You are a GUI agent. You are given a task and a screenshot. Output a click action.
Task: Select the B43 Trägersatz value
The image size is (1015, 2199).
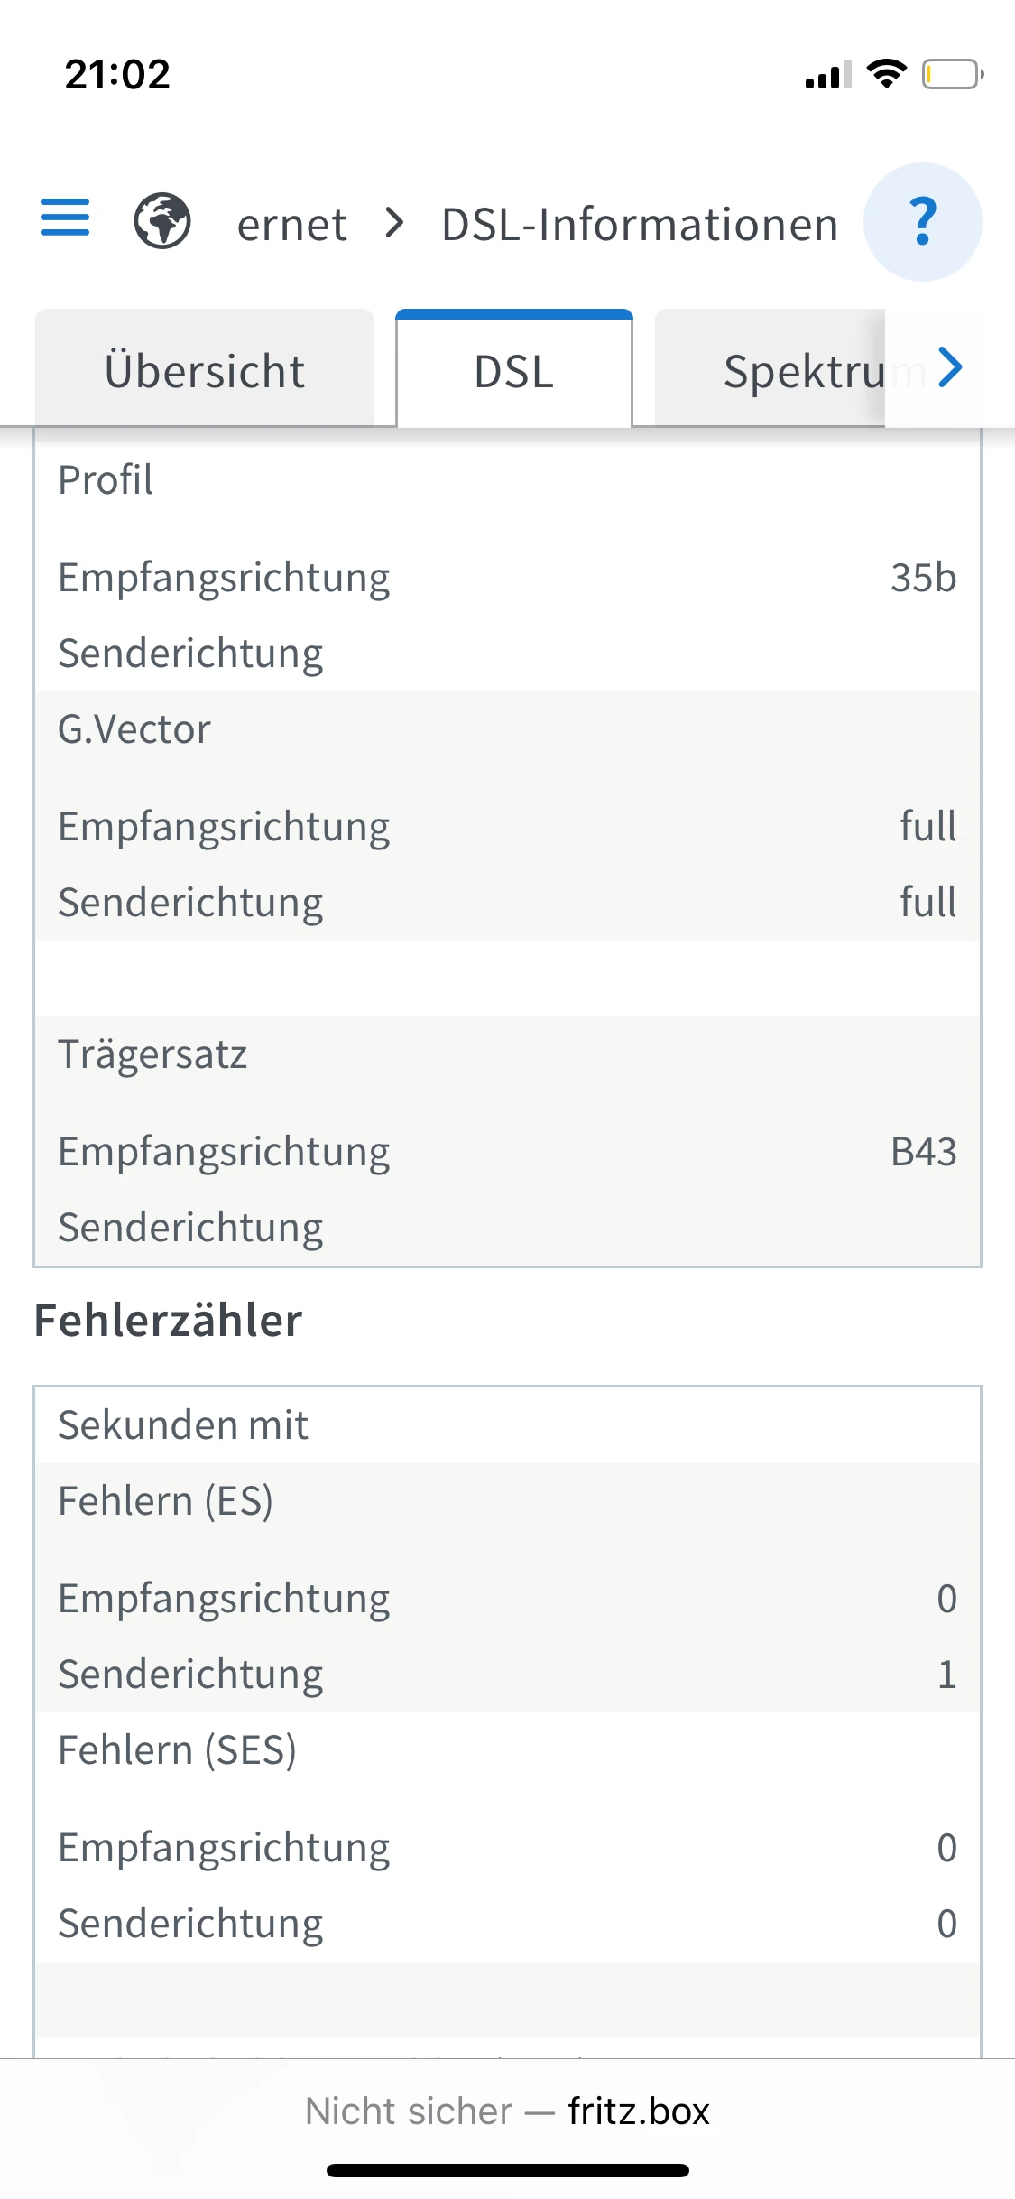pos(923,1152)
